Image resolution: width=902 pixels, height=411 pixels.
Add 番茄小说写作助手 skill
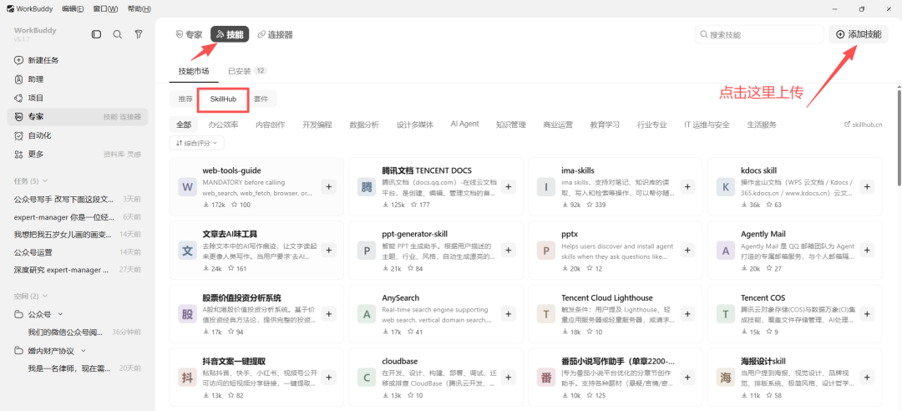(687, 378)
